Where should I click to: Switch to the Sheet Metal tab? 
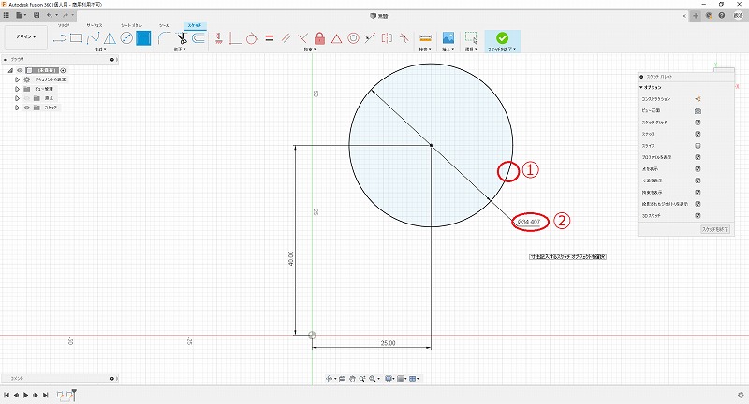coord(130,25)
